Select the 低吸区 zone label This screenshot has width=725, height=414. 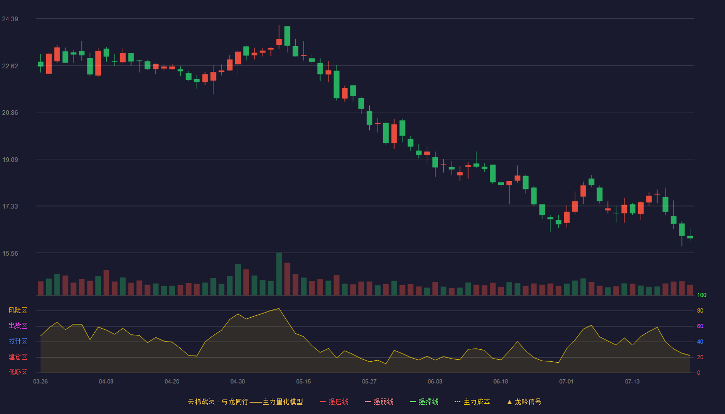[18, 372]
